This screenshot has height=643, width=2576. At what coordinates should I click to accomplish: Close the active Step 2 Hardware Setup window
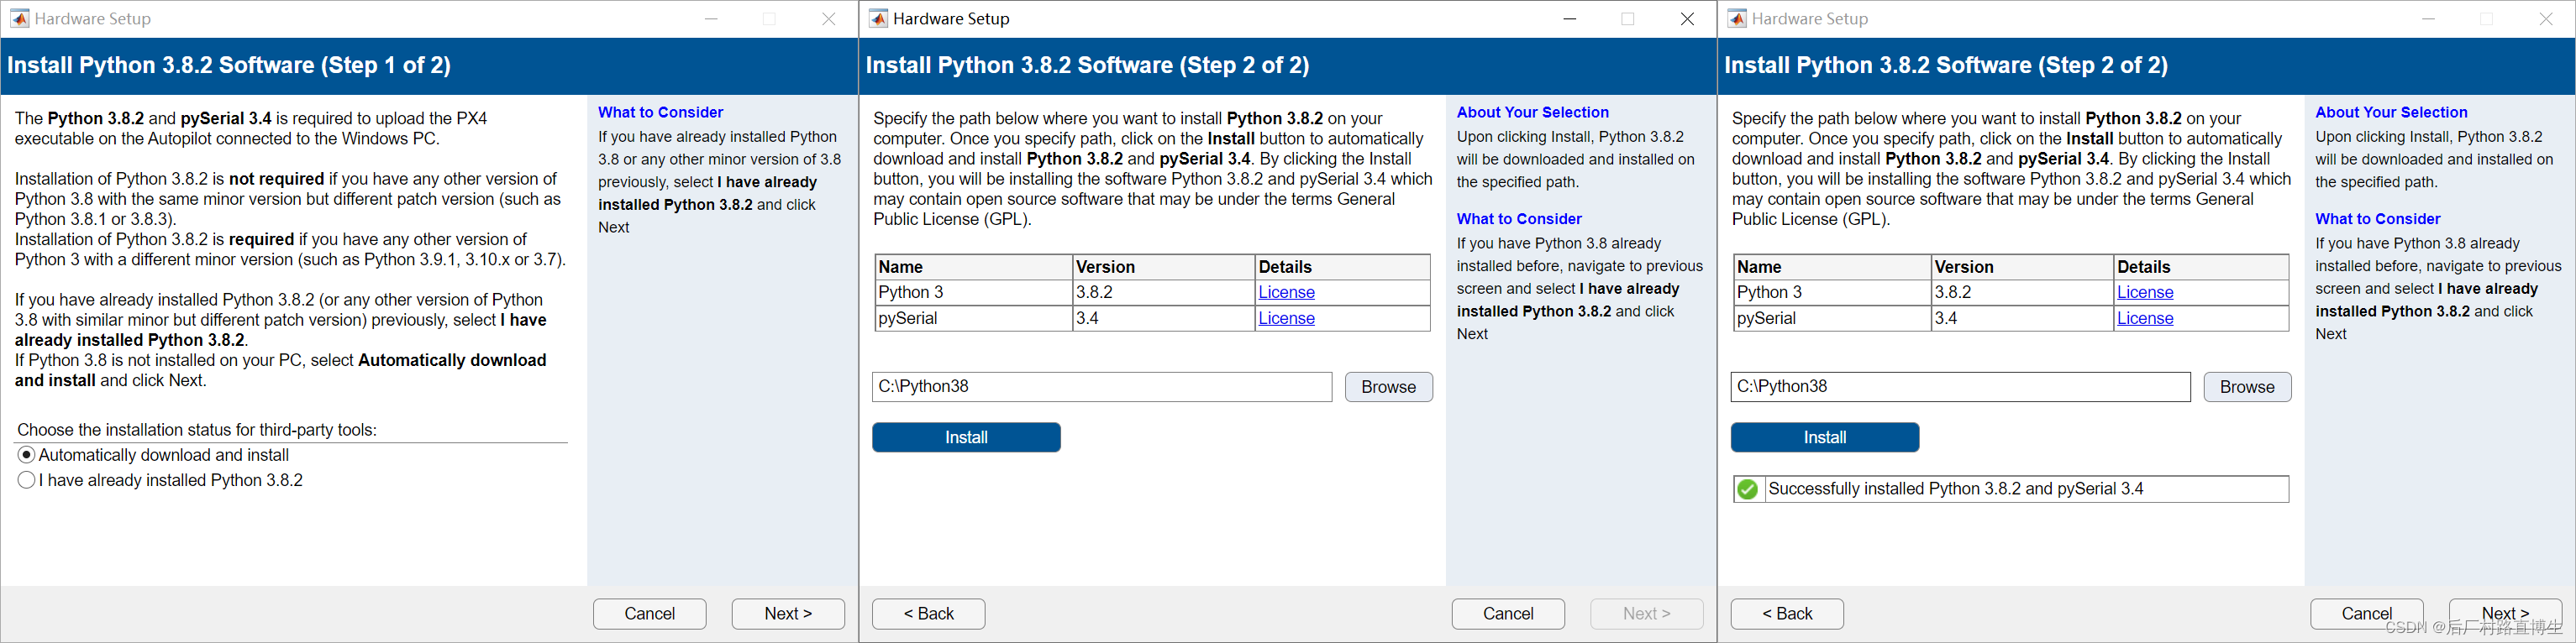coord(1687,19)
